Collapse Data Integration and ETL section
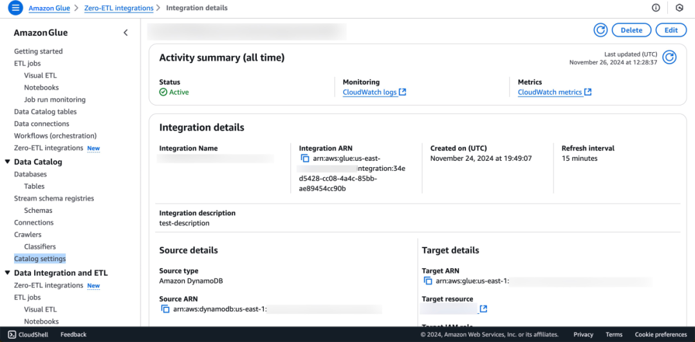The height and width of the screenshot is (342, 695). (8, 273)
